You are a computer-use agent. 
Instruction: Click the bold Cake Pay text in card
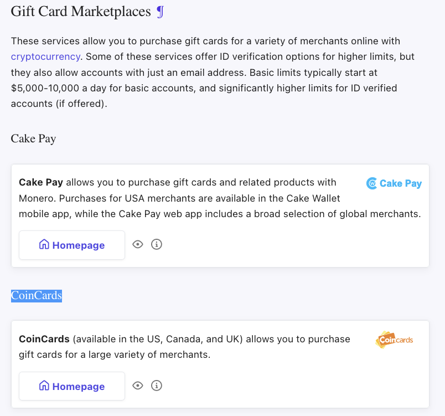[41, 182]
